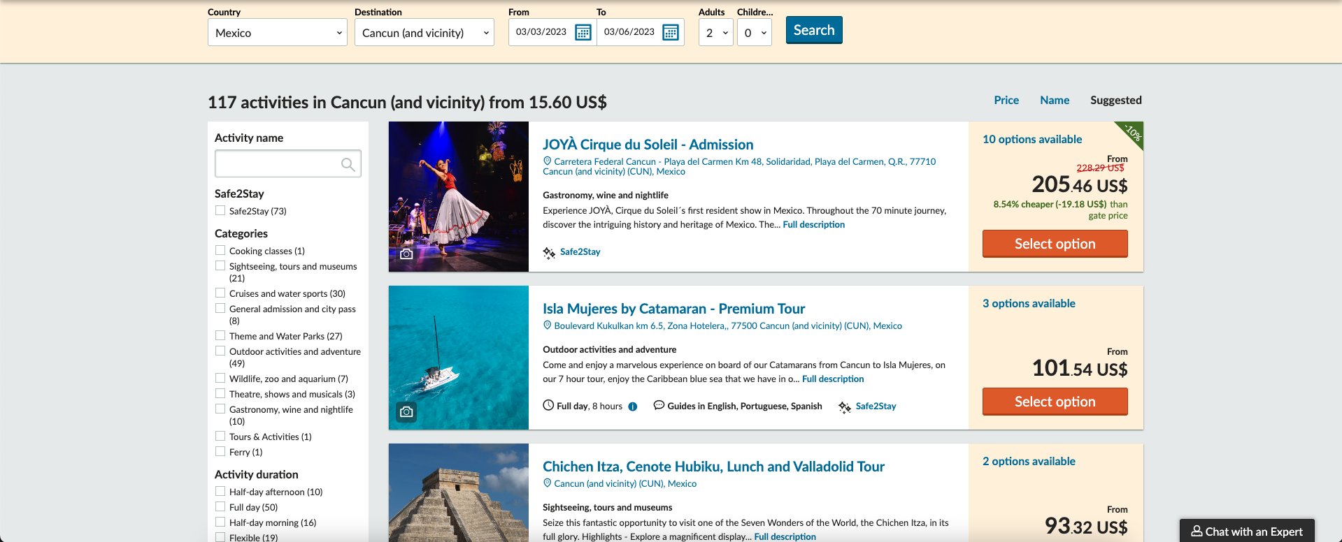The height and width of the screenshot is (542, 1342).
Task: Select Theme and Water Parks (27) checkbox
Action: (x=220, y=335)
